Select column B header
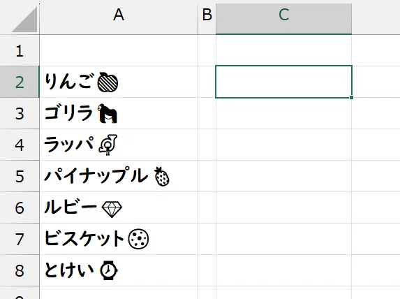This screenshot has height=299, width=400. click(x=207, y=19)
